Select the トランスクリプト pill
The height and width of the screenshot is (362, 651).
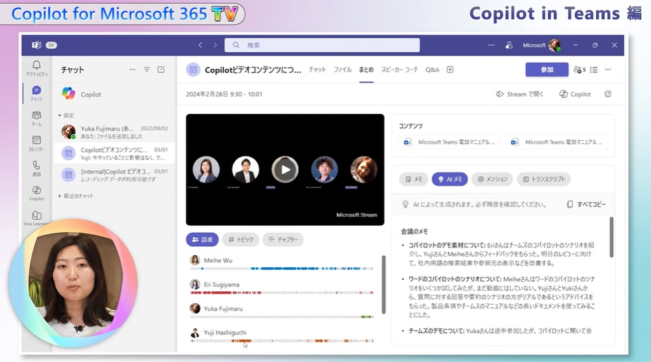pyautogui.click(x=544, y=179)
